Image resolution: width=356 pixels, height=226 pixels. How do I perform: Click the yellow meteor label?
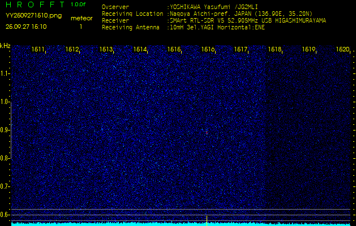[x=81, y=18]
